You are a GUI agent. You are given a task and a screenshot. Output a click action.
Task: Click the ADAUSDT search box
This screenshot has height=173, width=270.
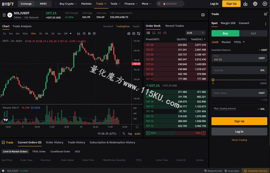tap(170, 4)
